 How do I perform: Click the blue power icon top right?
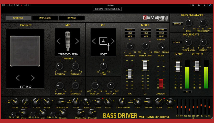[x=210, y=5]
